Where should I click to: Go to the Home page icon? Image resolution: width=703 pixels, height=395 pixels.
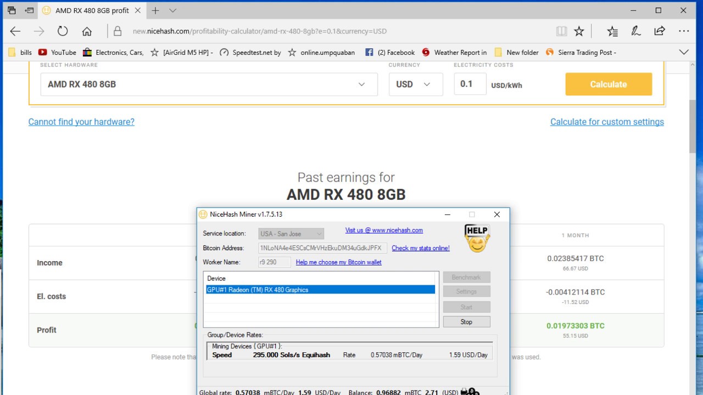click(x=87, y=31)
